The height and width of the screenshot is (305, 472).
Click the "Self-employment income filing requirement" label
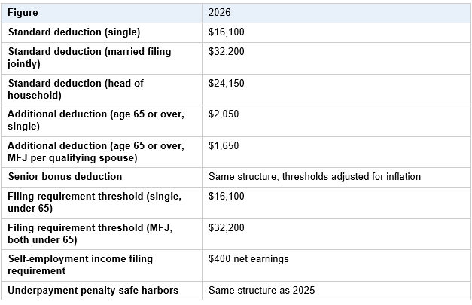pyautogui.click(x=81, y=264)
